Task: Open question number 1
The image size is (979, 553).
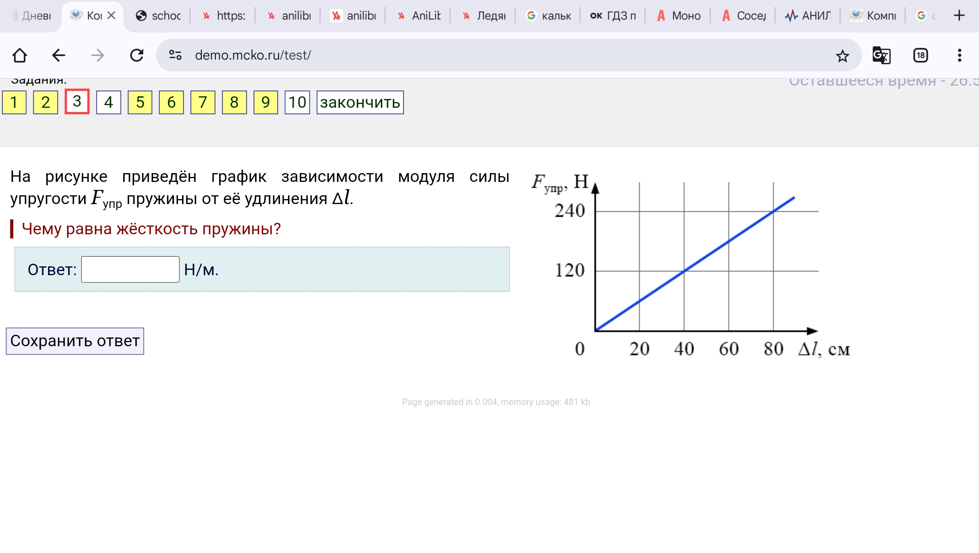Action: coord(14,102)
